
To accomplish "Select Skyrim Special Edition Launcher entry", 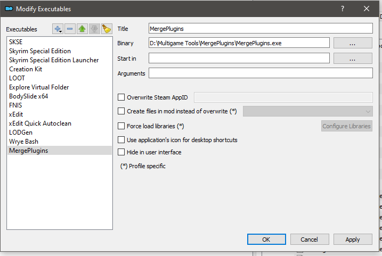I will [60, 60].
